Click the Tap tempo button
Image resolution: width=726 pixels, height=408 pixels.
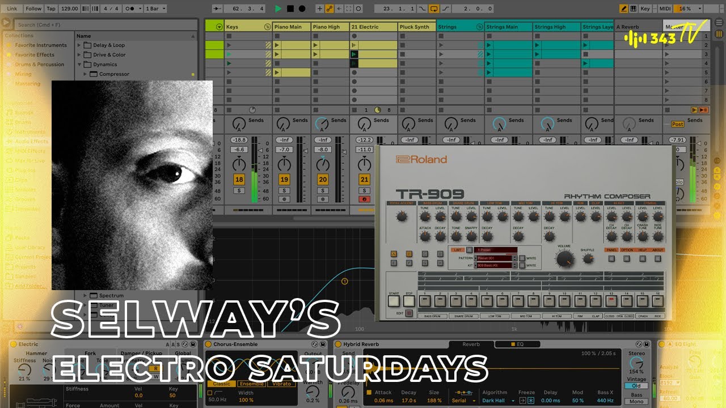click(x=51, y=8)
